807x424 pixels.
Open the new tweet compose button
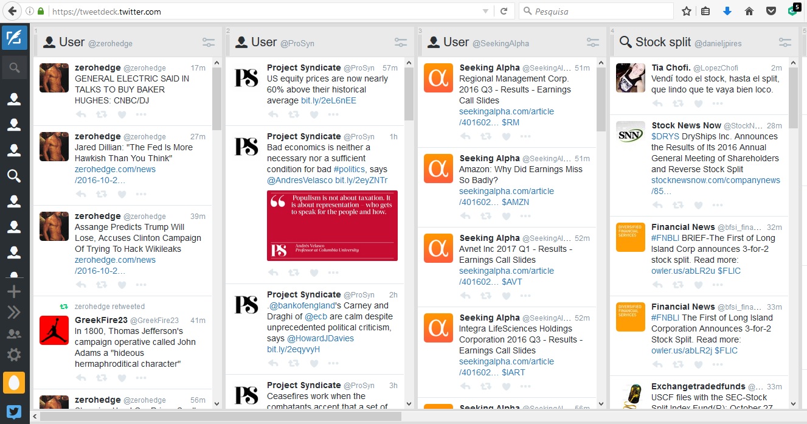(15, 37)
